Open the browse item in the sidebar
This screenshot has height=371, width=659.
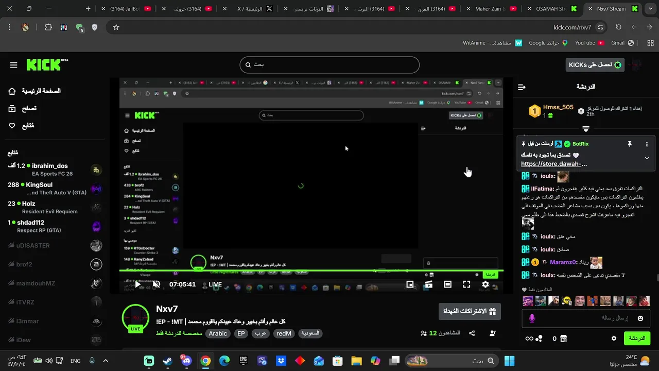point(23,108)
